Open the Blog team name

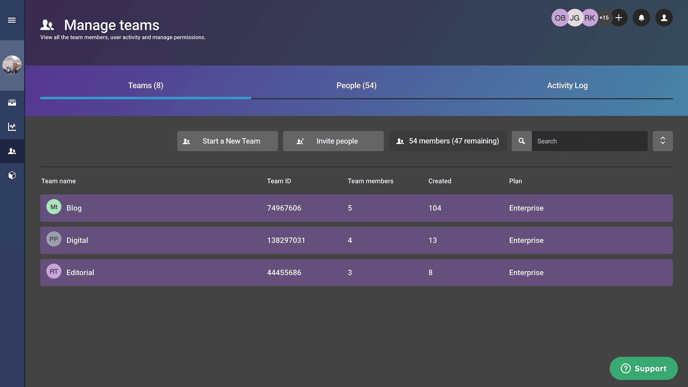[x=74, y=208]
